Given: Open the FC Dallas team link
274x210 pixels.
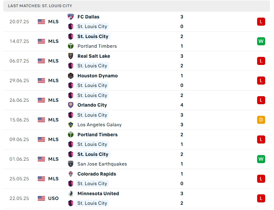Looking at the screenshot, I should (x=88, y=17).
